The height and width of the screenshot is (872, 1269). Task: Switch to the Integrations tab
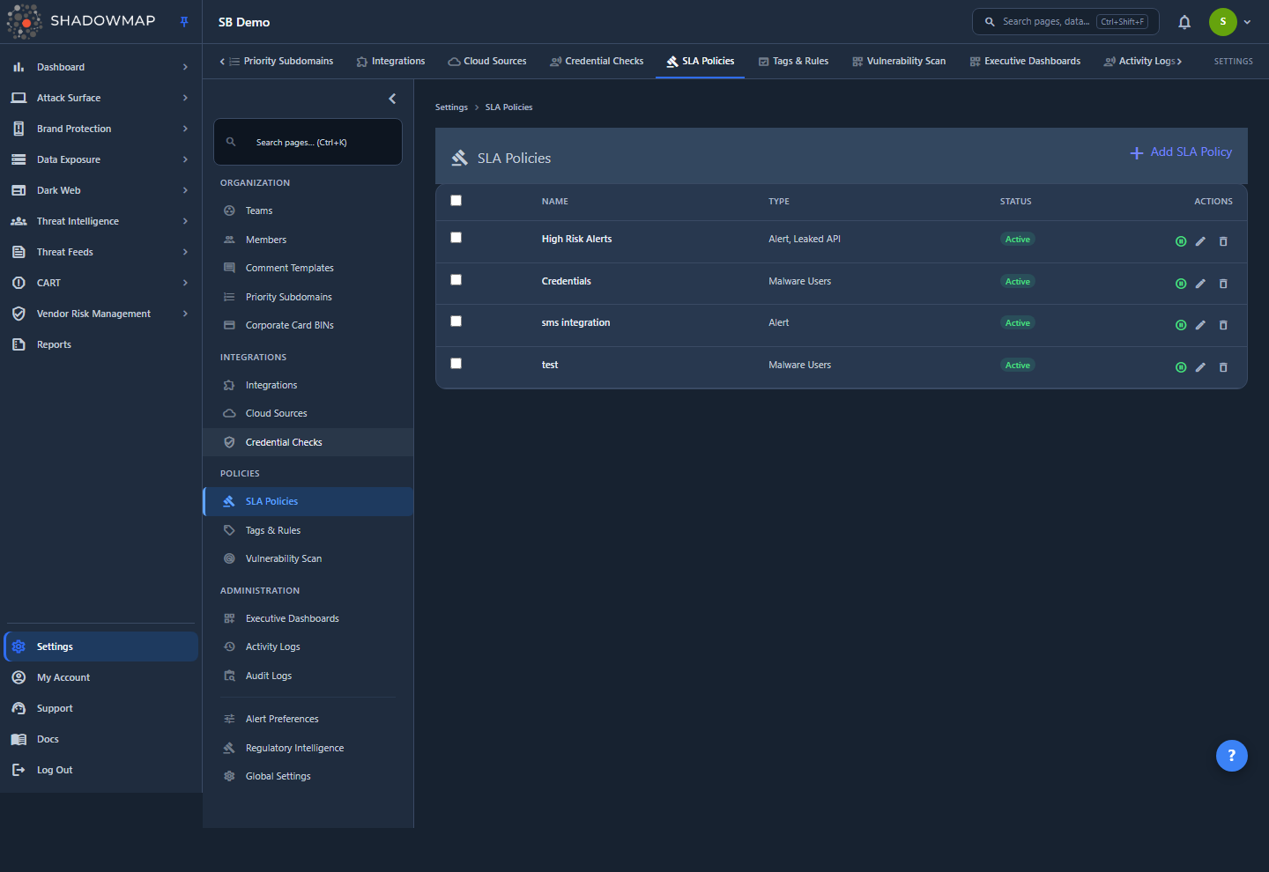coord(390,61)
